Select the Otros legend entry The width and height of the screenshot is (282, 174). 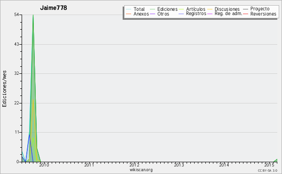(163, 14)
